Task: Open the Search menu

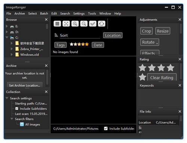Action: (x=65, y=13)
